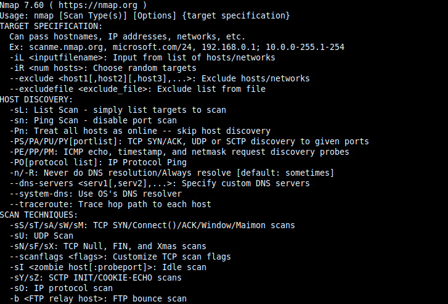The height and width of the screenshot is (304, 448).
Task: Click the -sL List Scan option
Action: coord(118,110)
